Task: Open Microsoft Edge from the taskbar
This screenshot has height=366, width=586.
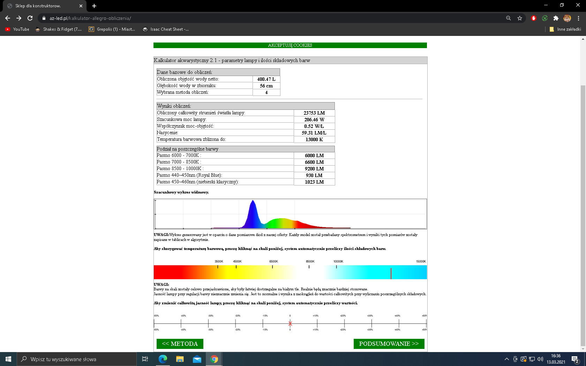Action: tap(163, 359)
